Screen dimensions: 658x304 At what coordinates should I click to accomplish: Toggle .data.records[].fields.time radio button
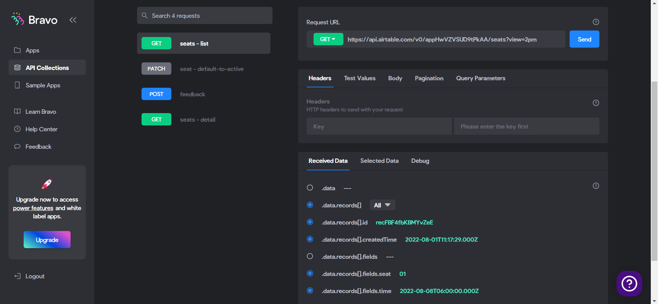point(310,291)
